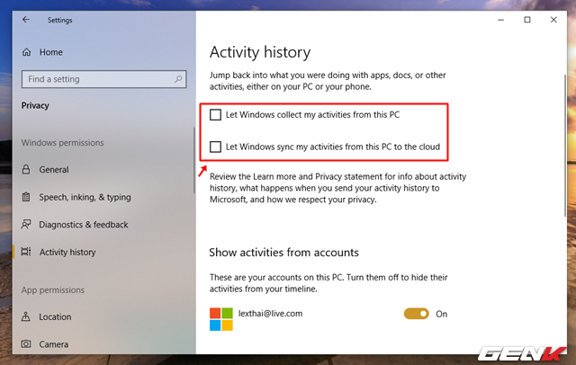Image resolution: width=576 pixels, height=365 pixels.
Task: Open Speech, inking, & typing settings
Action: 85,197
